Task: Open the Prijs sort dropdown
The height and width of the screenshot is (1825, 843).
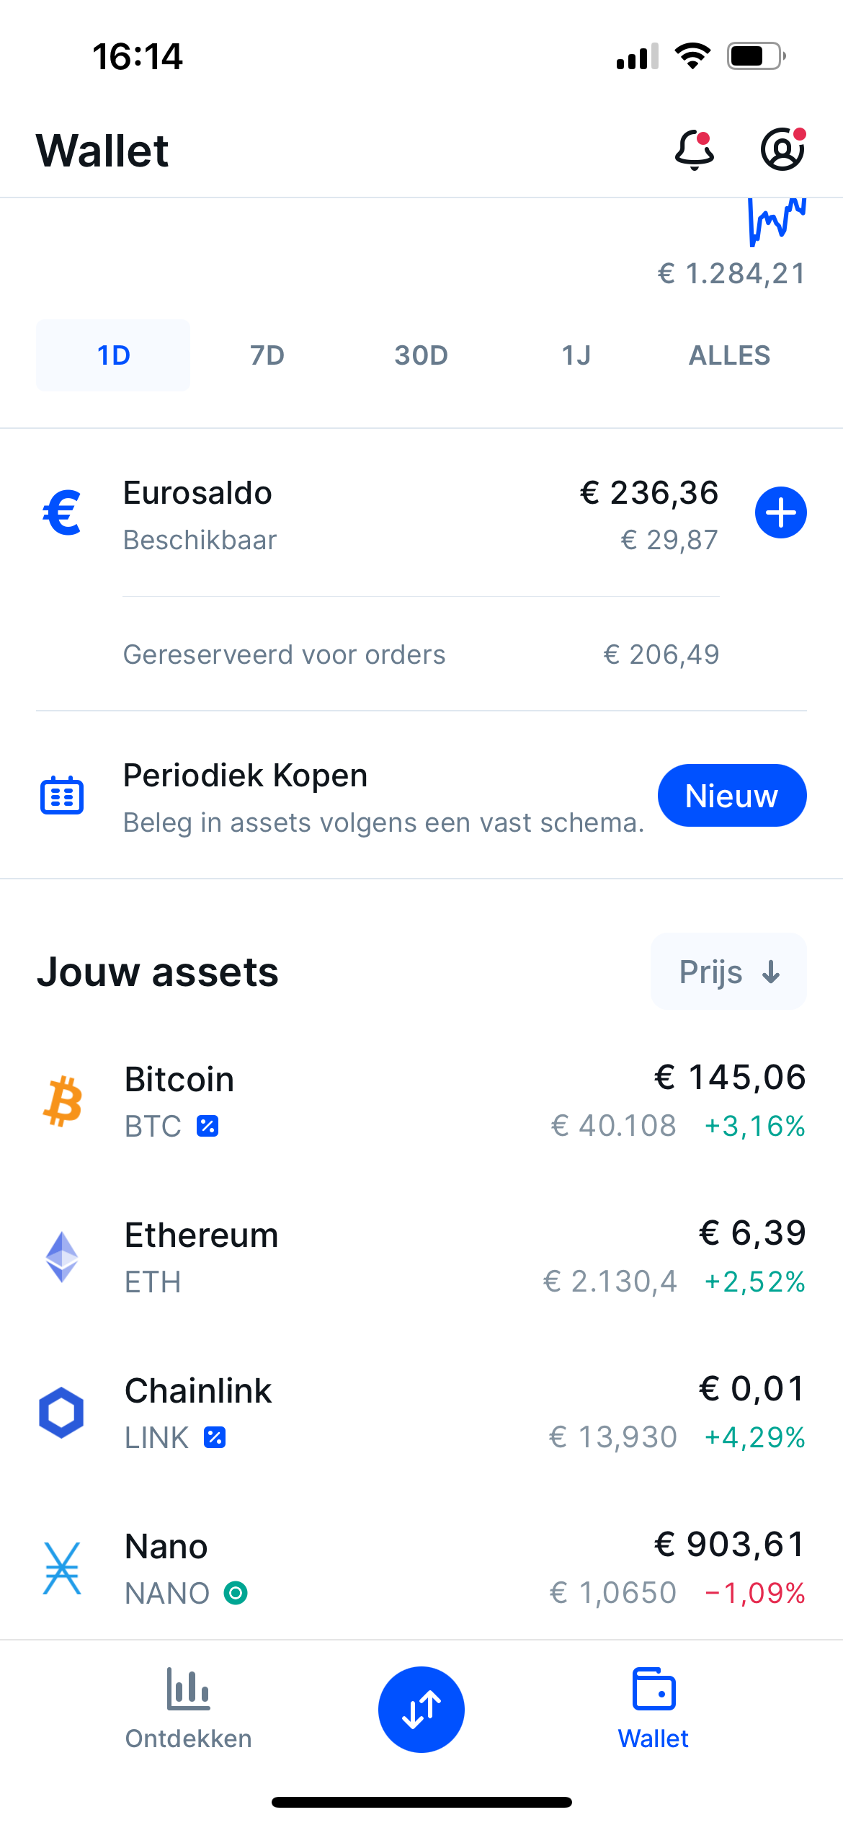Action: tap(728, 972)
